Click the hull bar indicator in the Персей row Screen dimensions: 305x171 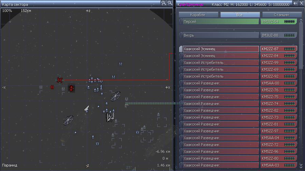click(x=290, y=22)
